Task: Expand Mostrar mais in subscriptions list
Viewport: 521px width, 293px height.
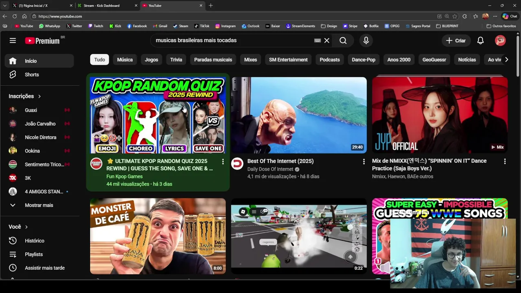Action: [x=39, y=205]
